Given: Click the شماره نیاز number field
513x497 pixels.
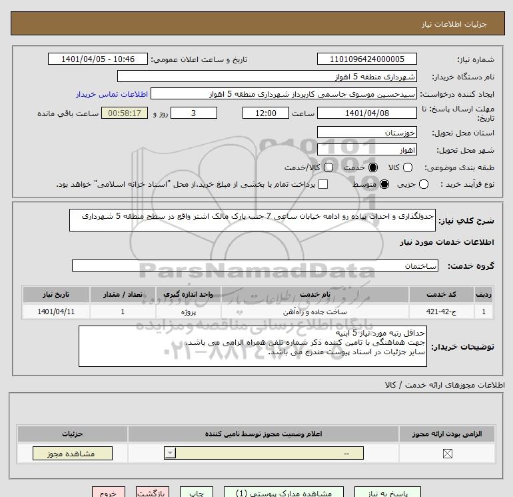Looking at the screenshot, I should 366,59.
